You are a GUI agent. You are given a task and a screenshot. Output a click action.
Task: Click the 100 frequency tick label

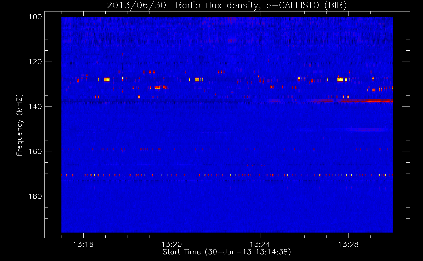pyautogui.click(x=35, y=17)
